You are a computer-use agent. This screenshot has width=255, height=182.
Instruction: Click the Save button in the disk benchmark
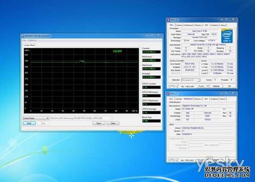click(99, 123)
